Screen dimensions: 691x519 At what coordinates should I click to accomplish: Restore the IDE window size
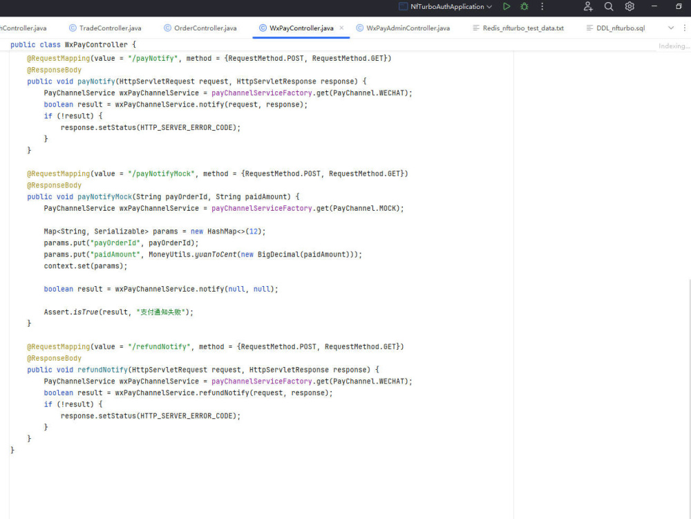tap(679, 7)
